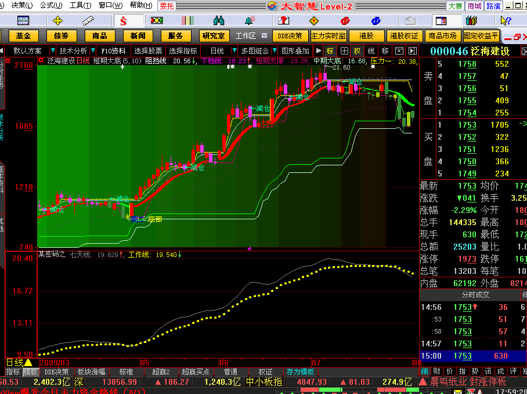Toggle the 移 move button
The image size is (527, 394).
[x=385, y=51]
